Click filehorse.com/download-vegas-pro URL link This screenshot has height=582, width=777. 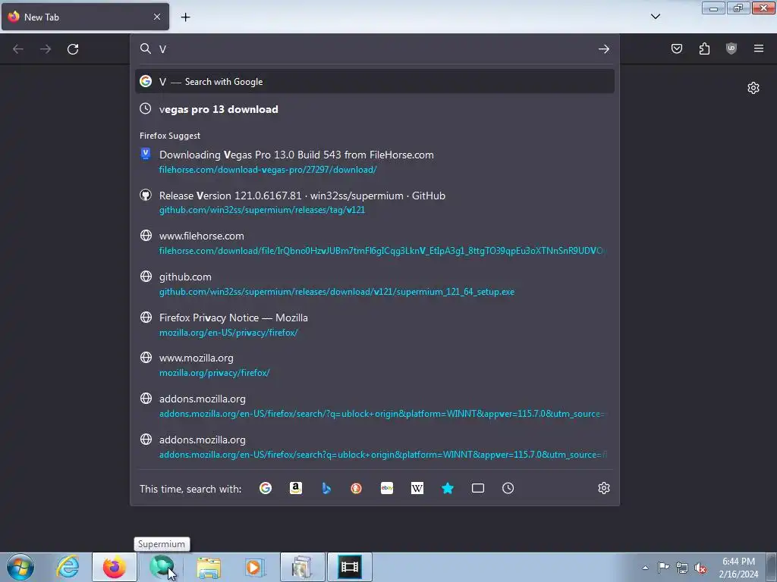tap(268, 170)
